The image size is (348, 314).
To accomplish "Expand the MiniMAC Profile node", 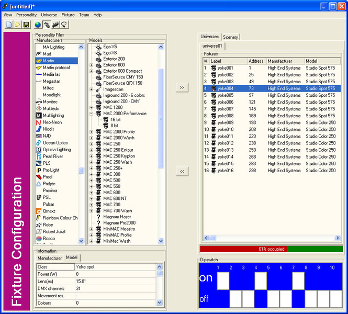I will coord(91,235).
